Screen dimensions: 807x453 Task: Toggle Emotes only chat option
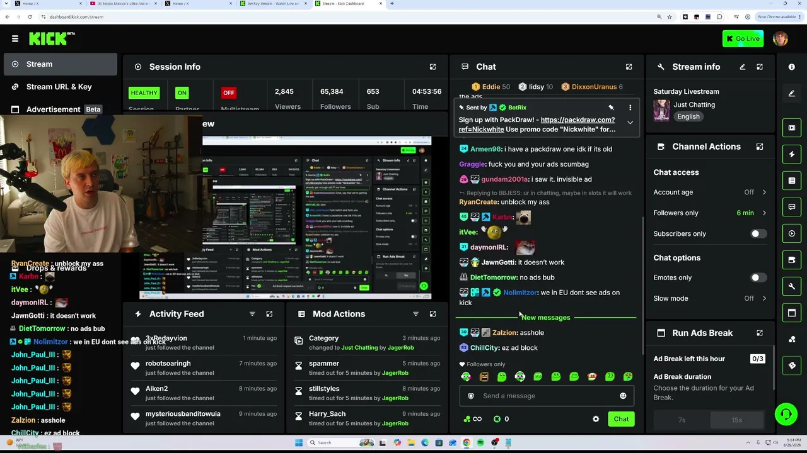[x=758, y=277]
